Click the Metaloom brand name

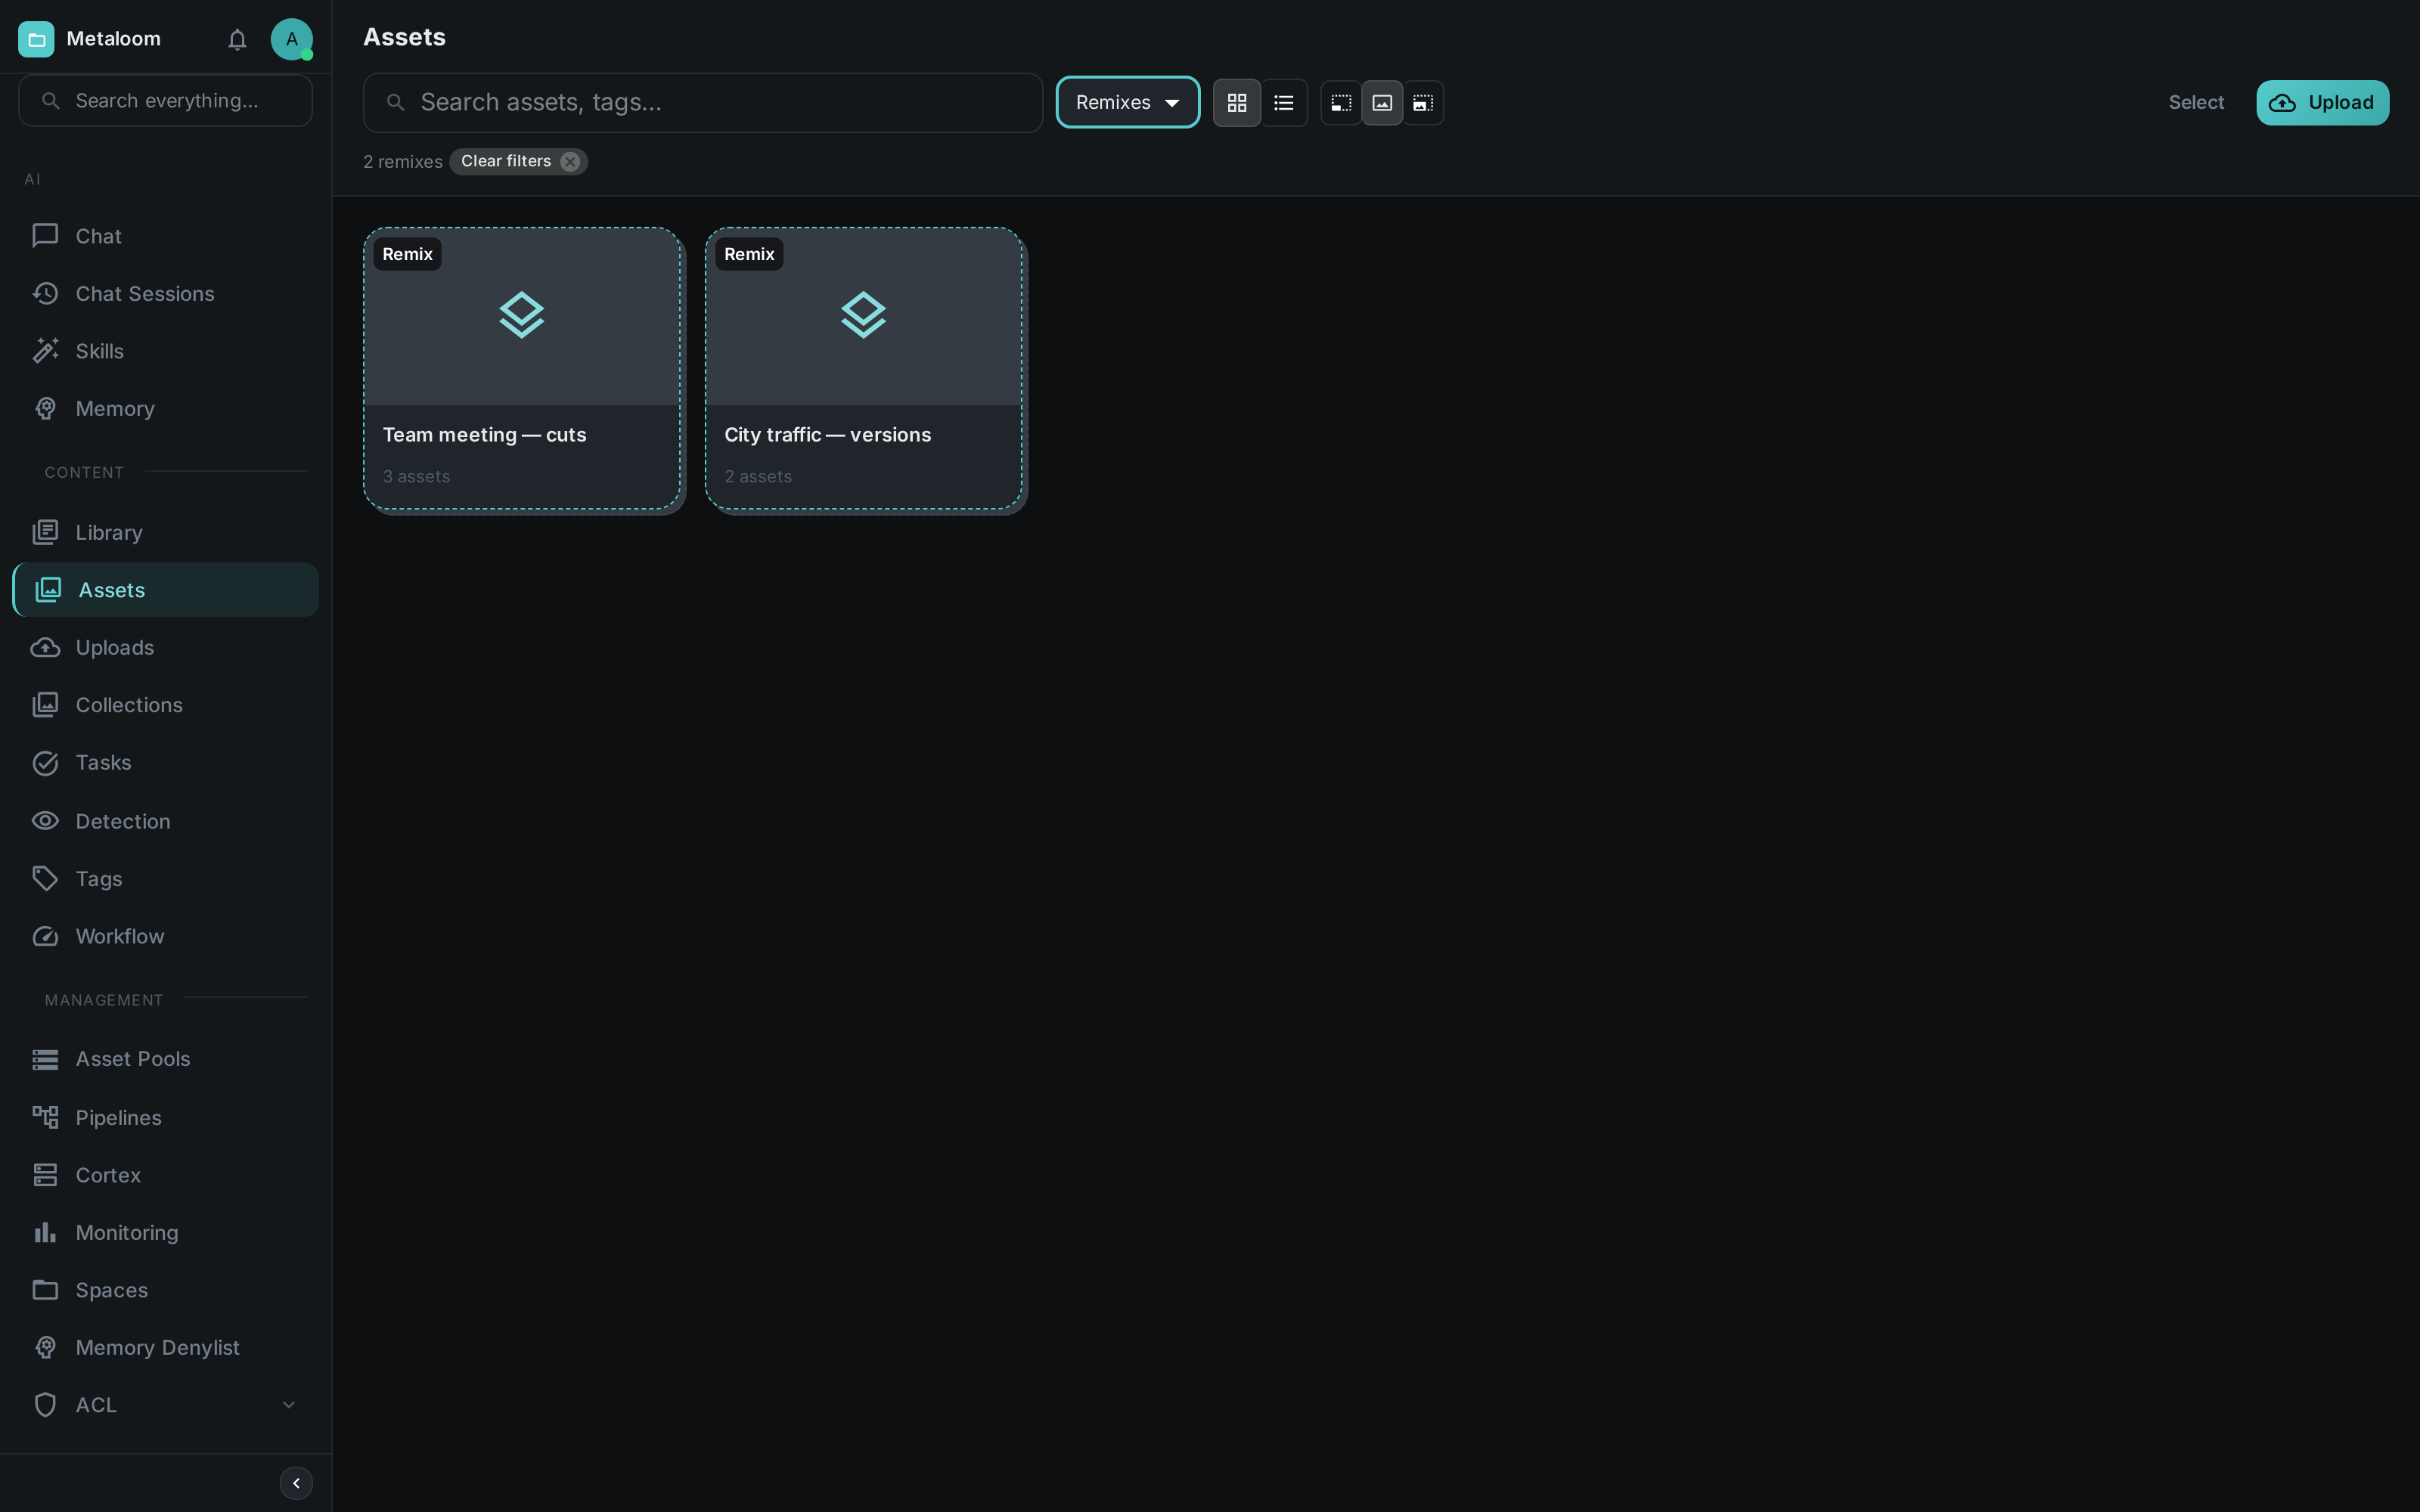click(113, 39)
